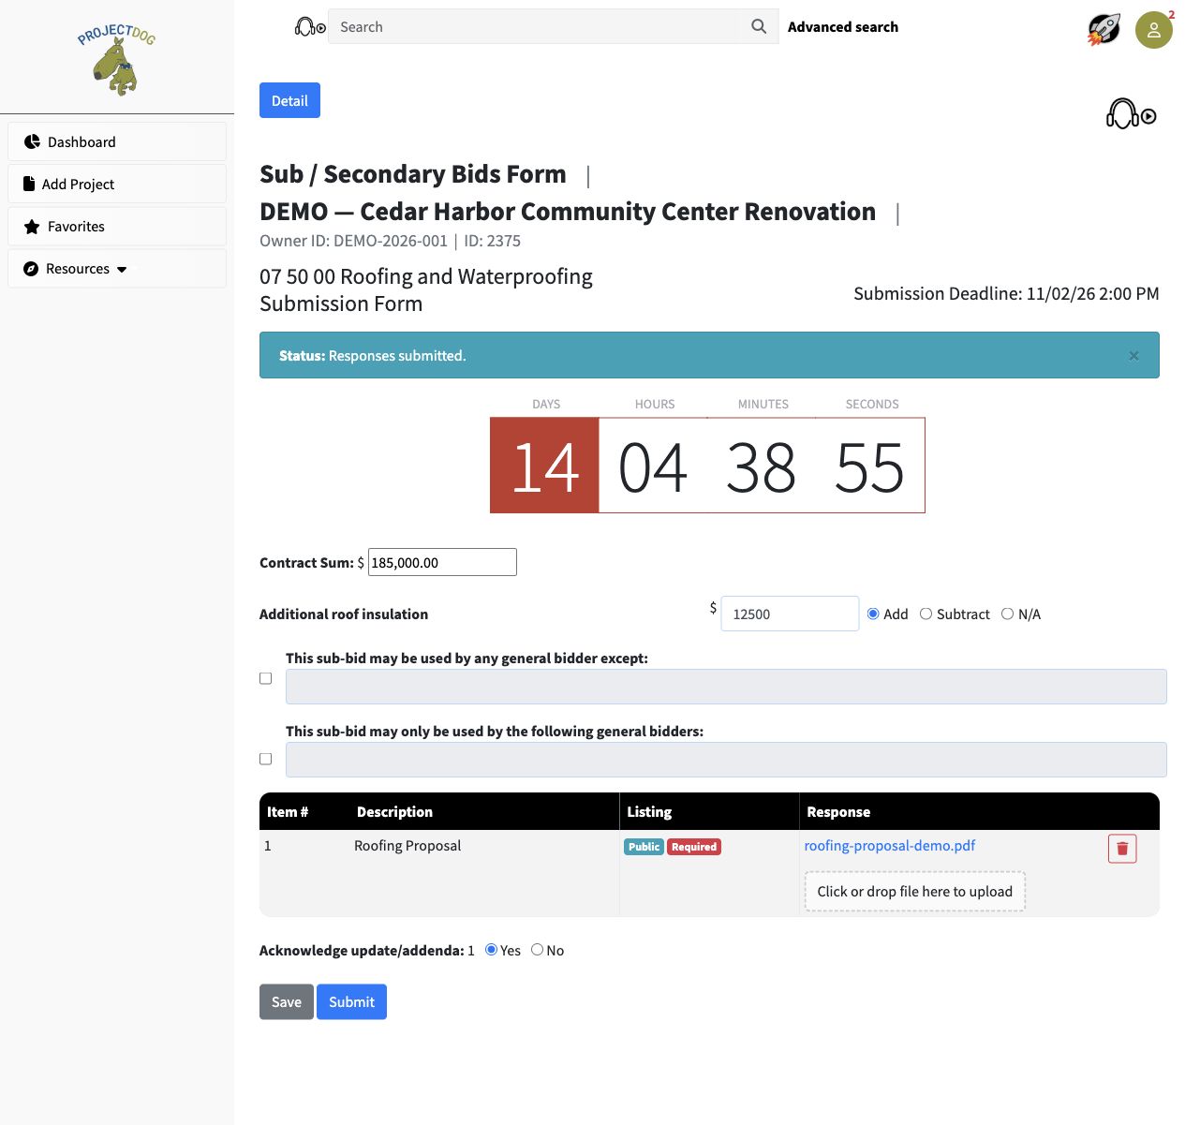Open the roofing-proposal-demo.pdf link
The width and height of the screenshot is (1185, 1125).
pyautogui.click(x=890, y=846)
